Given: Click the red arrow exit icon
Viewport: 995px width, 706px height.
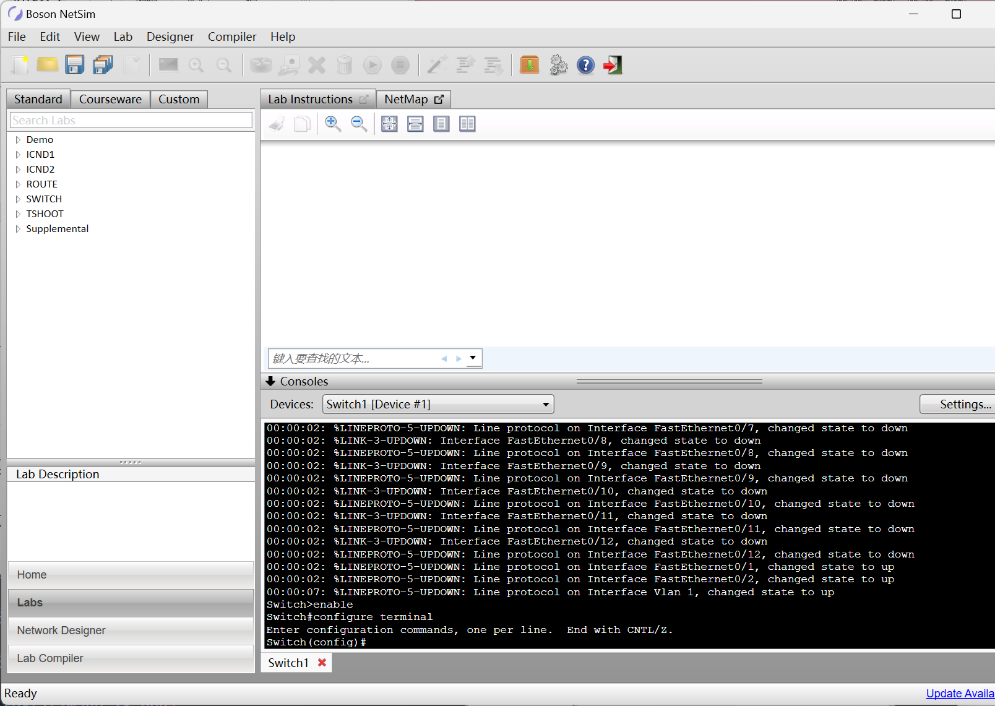Looking at the screenshot, I should 613,65.
